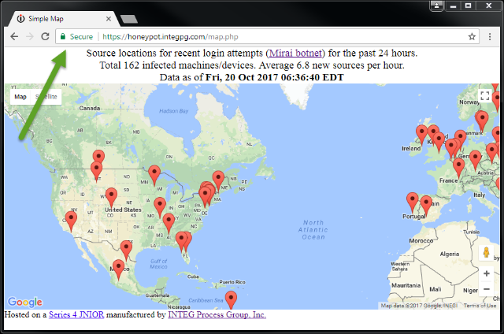The width and height of the screenshot is (504, 334).
Task: Click the green Secure padlock icon
Action: click(63, 36)
